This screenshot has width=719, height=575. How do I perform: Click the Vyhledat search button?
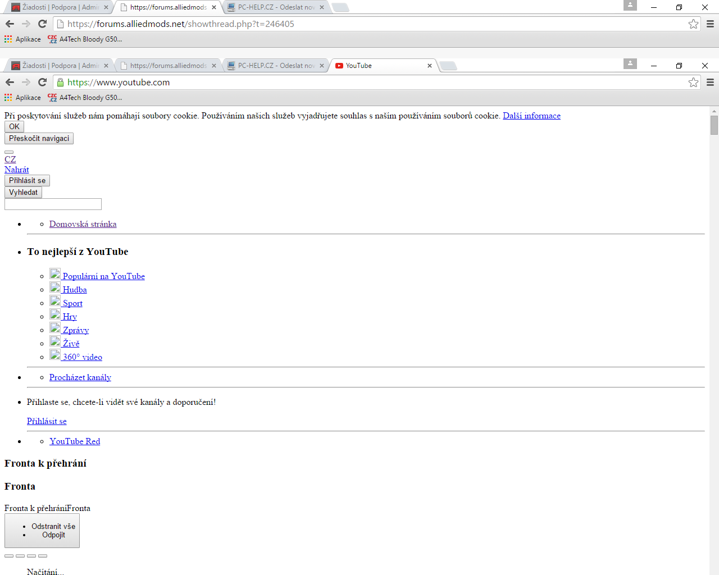[23, 193]
